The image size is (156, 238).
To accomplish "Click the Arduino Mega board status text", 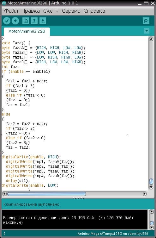I will (113, 234).
